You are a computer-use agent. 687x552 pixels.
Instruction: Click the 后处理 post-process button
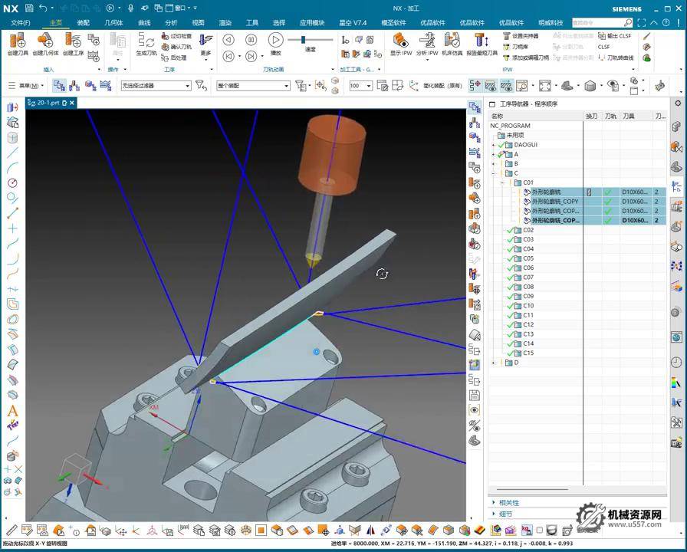(175, 58)
